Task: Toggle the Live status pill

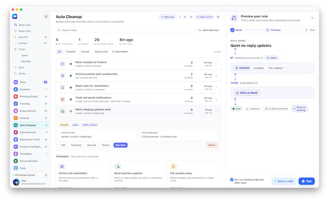Action: click(x=236, y=109)
